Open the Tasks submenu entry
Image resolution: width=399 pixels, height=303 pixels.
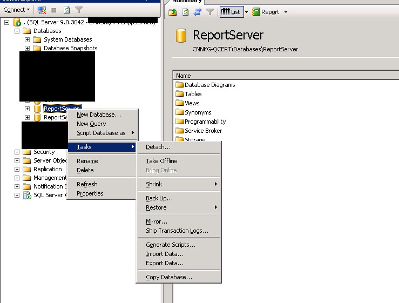(x=102, y=147)
